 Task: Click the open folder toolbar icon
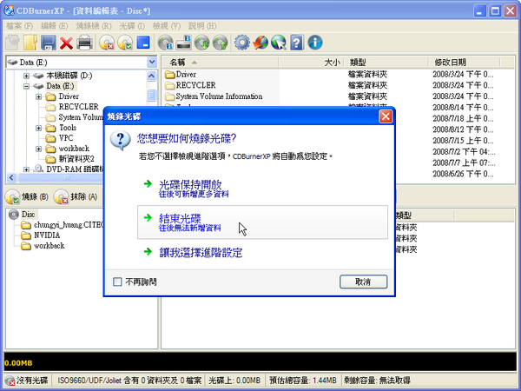click(x=30, y=43)
